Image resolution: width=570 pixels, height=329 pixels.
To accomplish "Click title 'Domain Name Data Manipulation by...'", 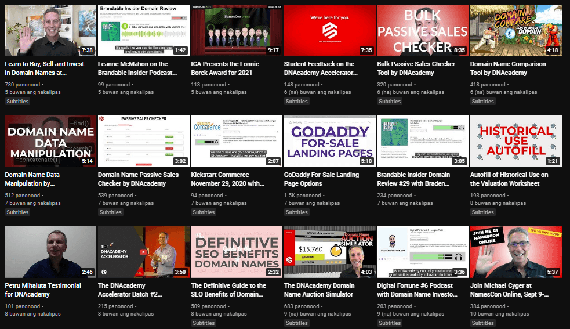I will coord(32,179).
